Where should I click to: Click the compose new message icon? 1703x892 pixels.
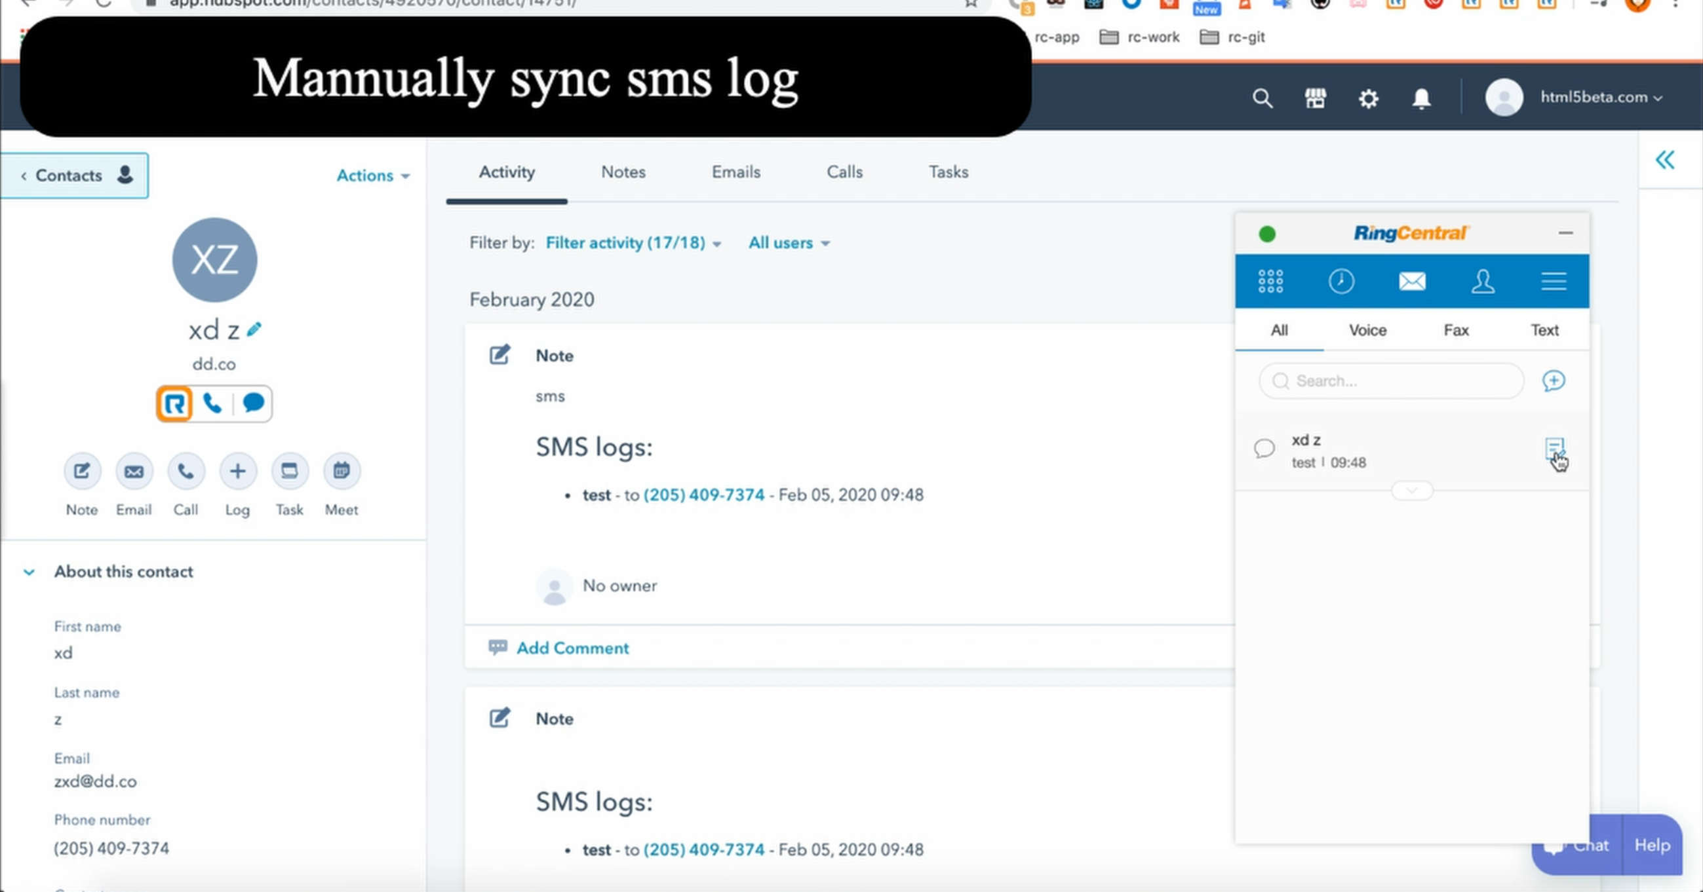pos(1554,381)
